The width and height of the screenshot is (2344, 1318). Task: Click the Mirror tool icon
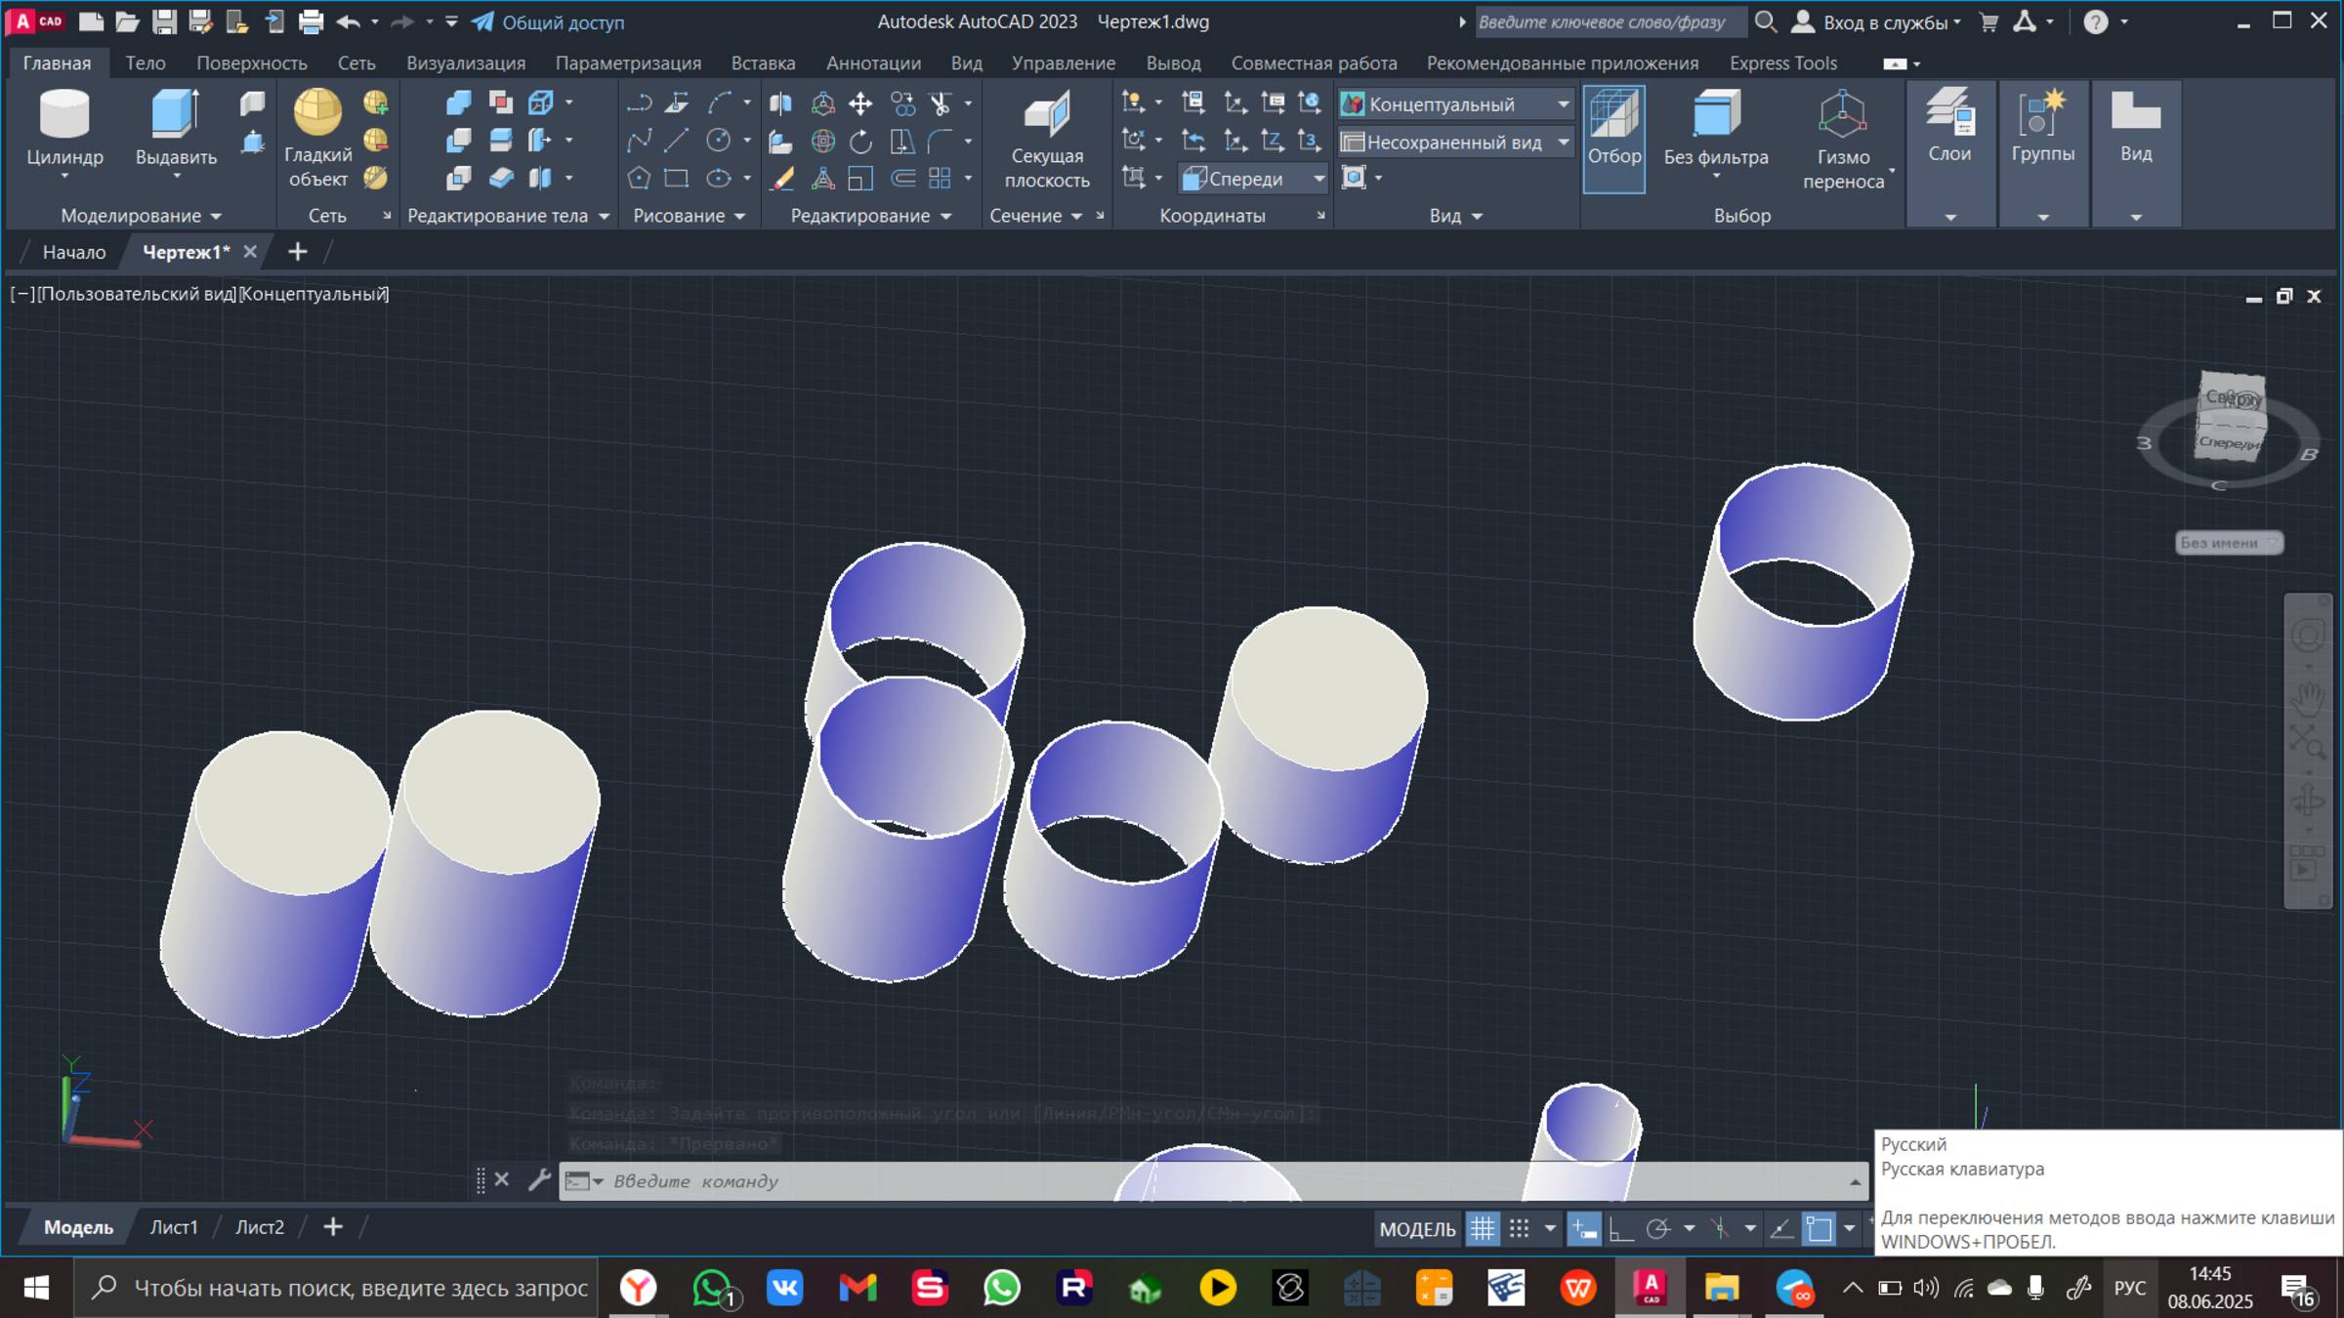point(781,103)
